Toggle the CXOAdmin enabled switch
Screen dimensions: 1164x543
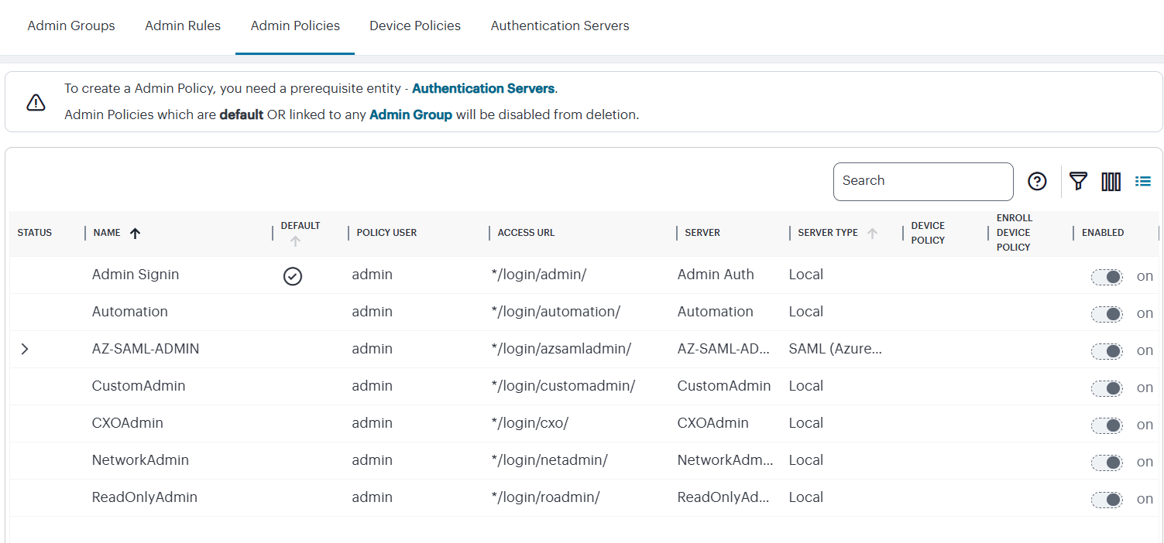(x=1107, y=425)
